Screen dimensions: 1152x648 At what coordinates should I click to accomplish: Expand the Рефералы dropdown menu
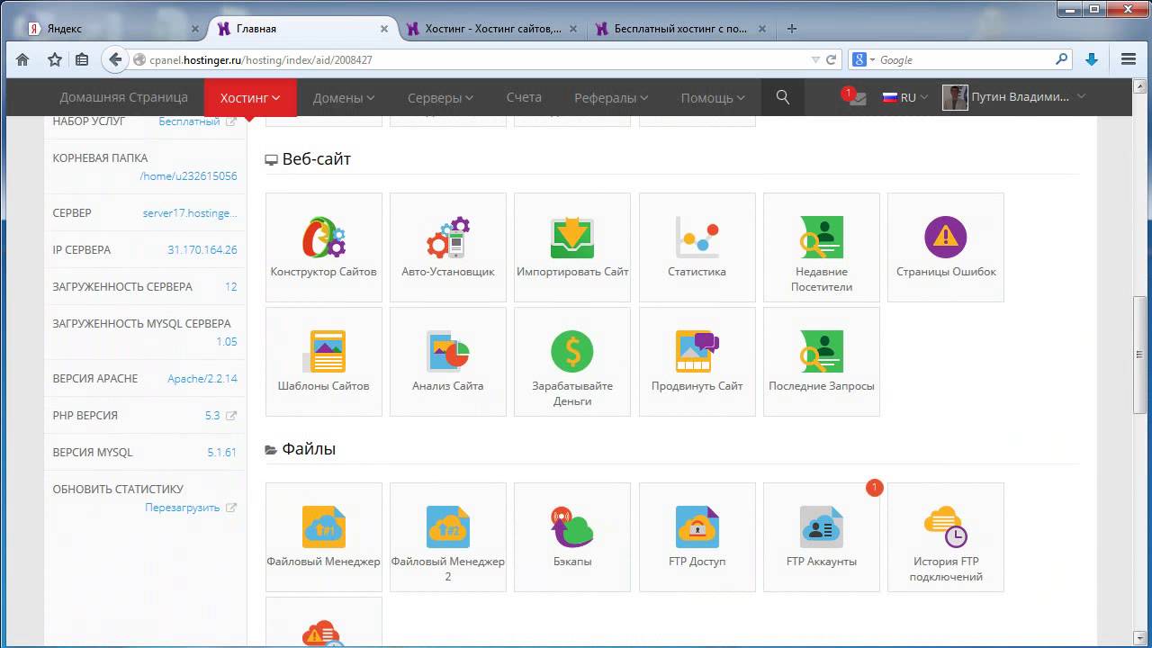611,97
